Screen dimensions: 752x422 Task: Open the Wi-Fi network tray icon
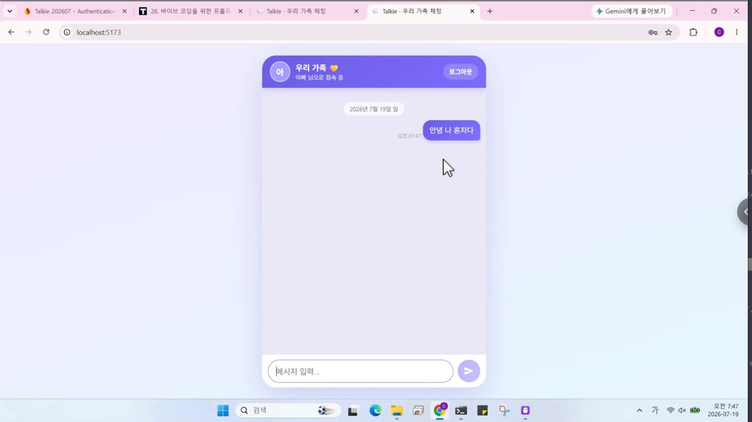(670, 411)
